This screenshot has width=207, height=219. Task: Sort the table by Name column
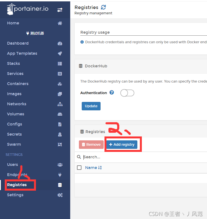coord(94,168)
